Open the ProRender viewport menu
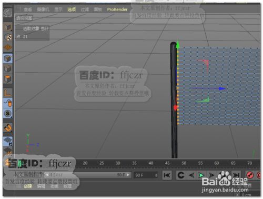 coord(117,9)
